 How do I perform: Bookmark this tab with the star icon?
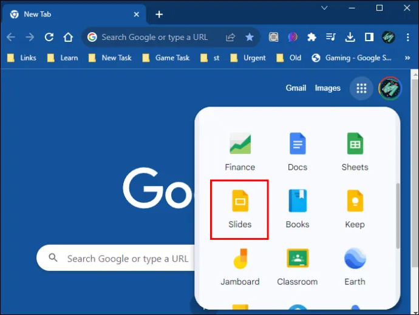250,37
